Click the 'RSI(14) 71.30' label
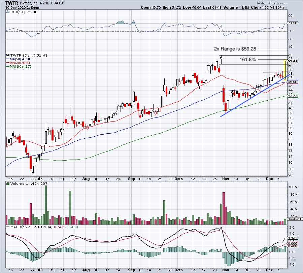The image size is (303, 273). coord(24,12)
